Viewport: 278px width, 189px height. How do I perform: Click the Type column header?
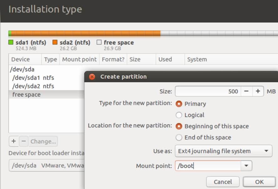point(50,59)
